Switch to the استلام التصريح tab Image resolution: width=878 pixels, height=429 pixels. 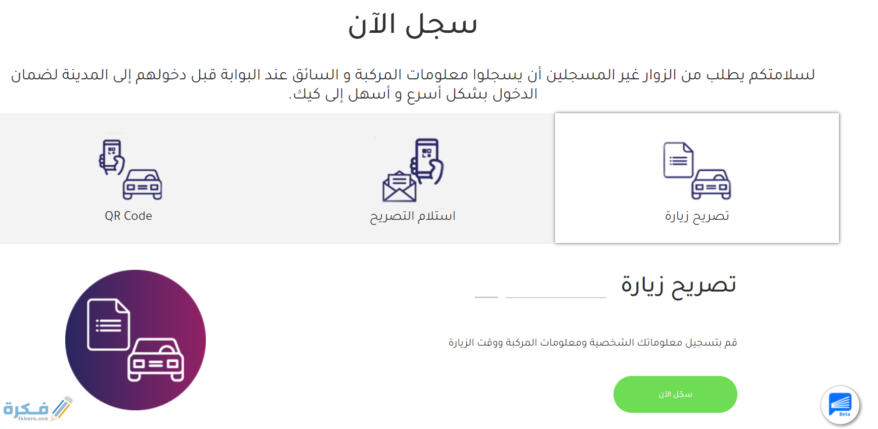click(x=413, y=216)
